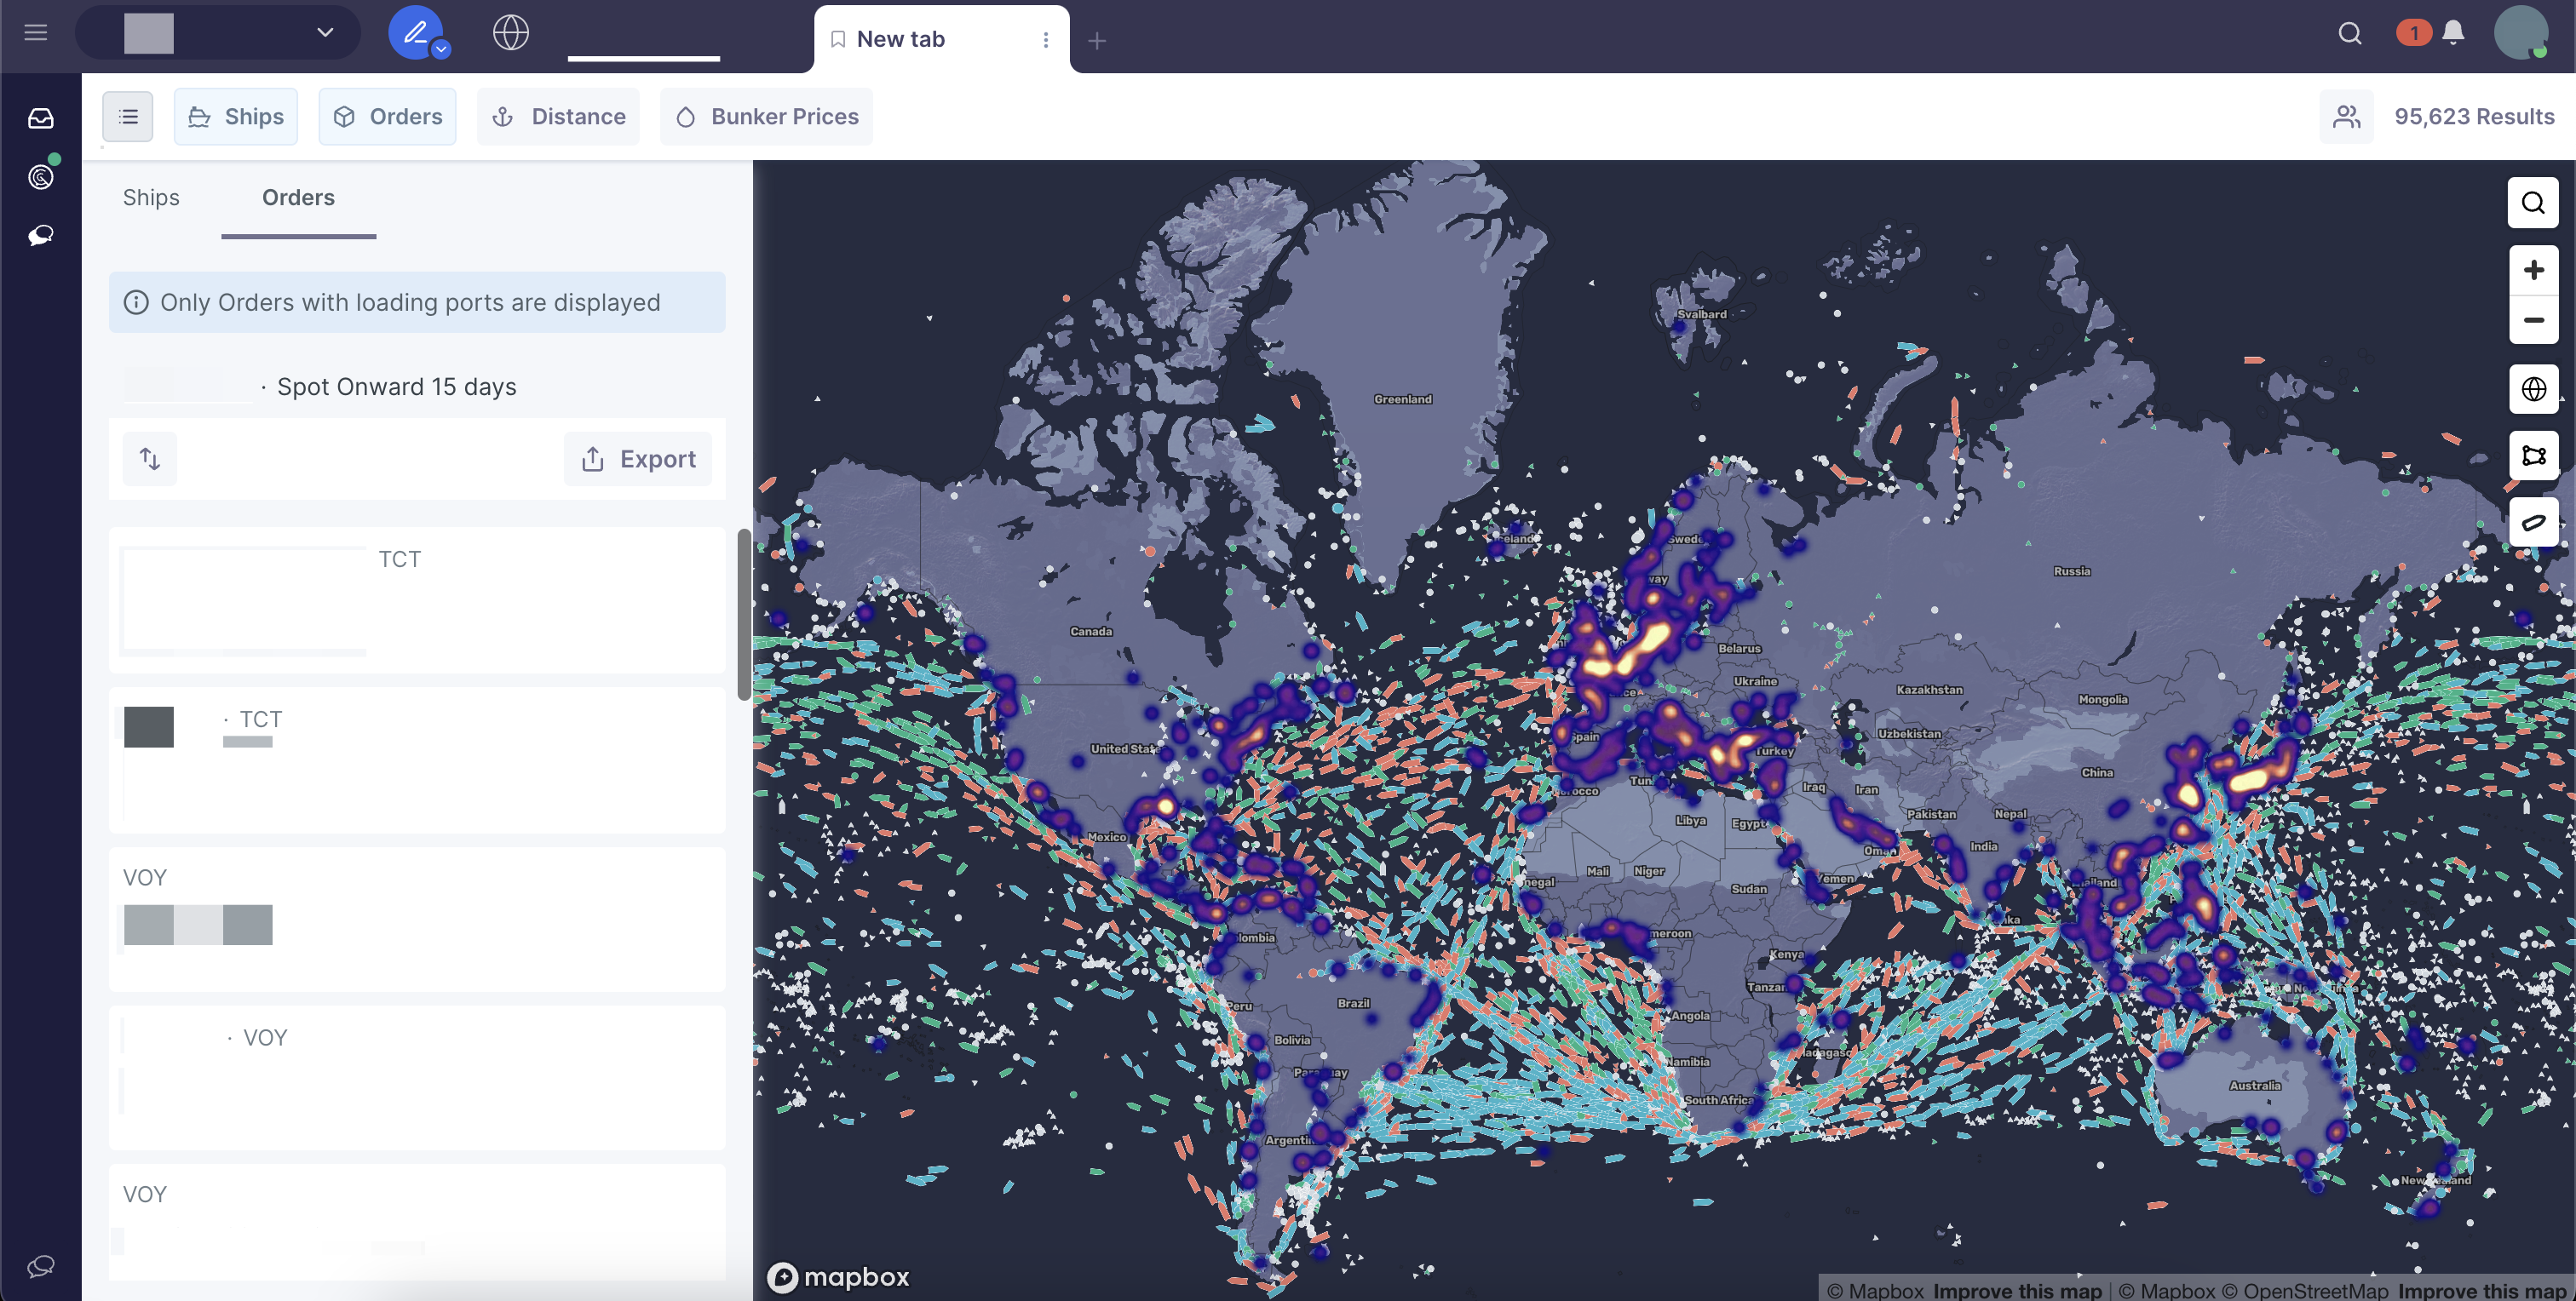
Task: Click the sort order arrows button
Action: pyautogui.click(x=150, y=459)
